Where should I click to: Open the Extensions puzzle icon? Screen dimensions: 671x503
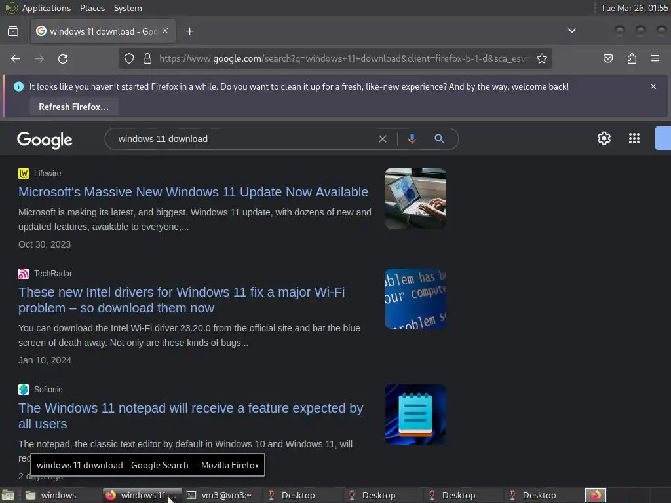click(632, 58)
